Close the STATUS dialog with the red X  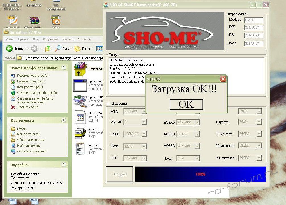[223, 79]
